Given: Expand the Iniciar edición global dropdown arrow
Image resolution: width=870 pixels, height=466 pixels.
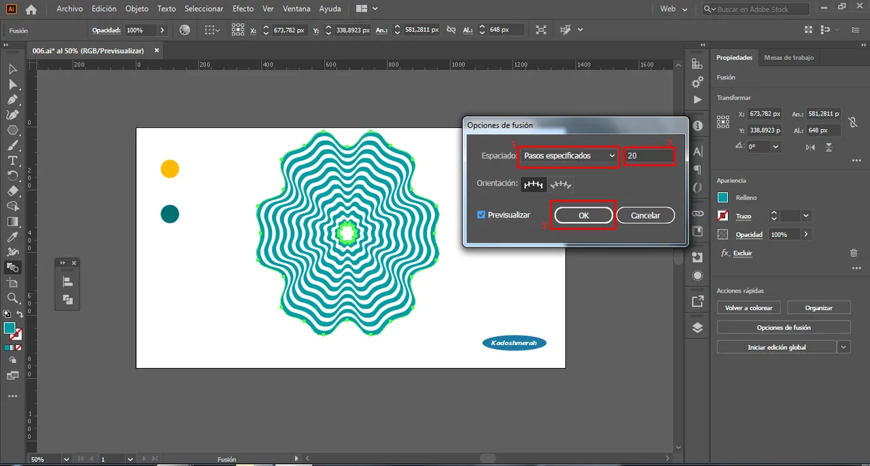Looking at the screenshot, I should pos(843,346).
